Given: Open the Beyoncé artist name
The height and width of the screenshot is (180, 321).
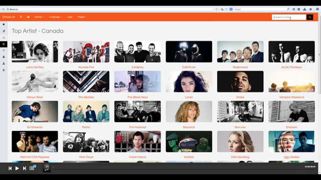Looking at the screenshot, I should [189, 127].
